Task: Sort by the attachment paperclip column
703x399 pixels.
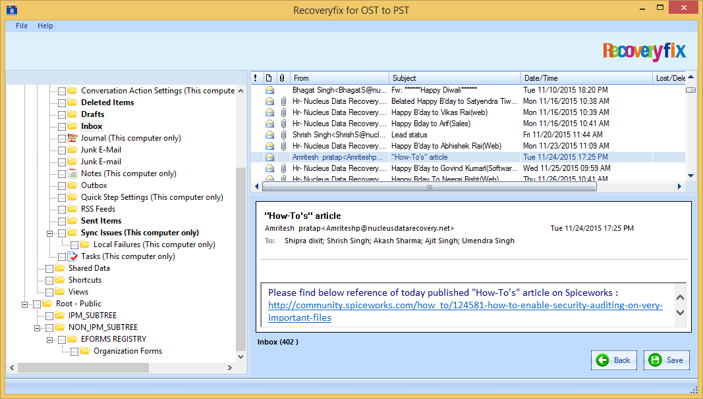Action: coord(282,78)
